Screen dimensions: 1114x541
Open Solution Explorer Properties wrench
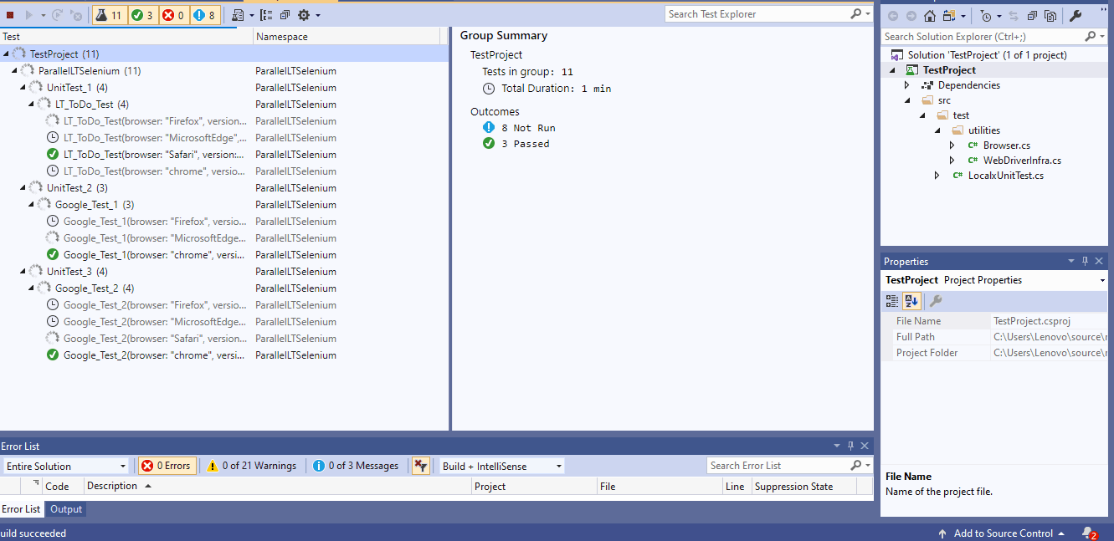[x=1076, y=14]
